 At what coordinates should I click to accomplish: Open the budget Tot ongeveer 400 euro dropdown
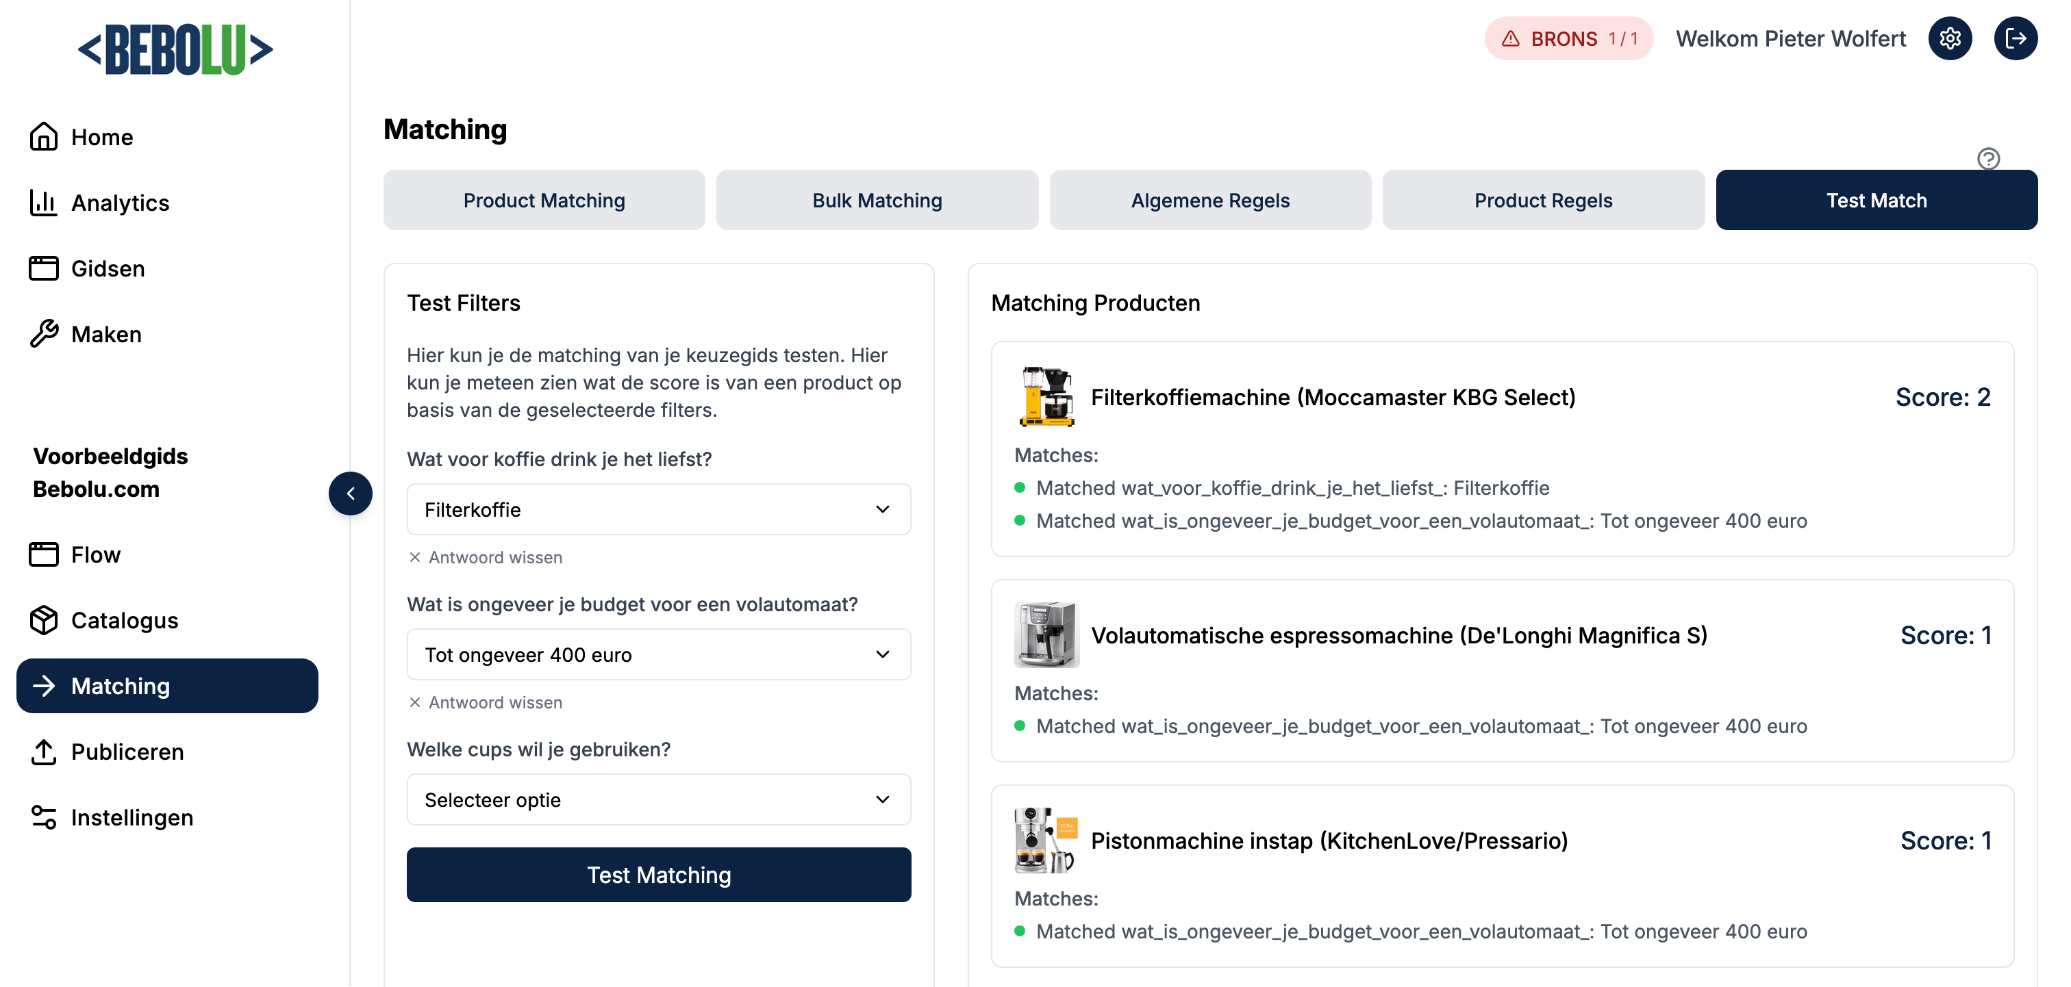[x=658, y=655]
